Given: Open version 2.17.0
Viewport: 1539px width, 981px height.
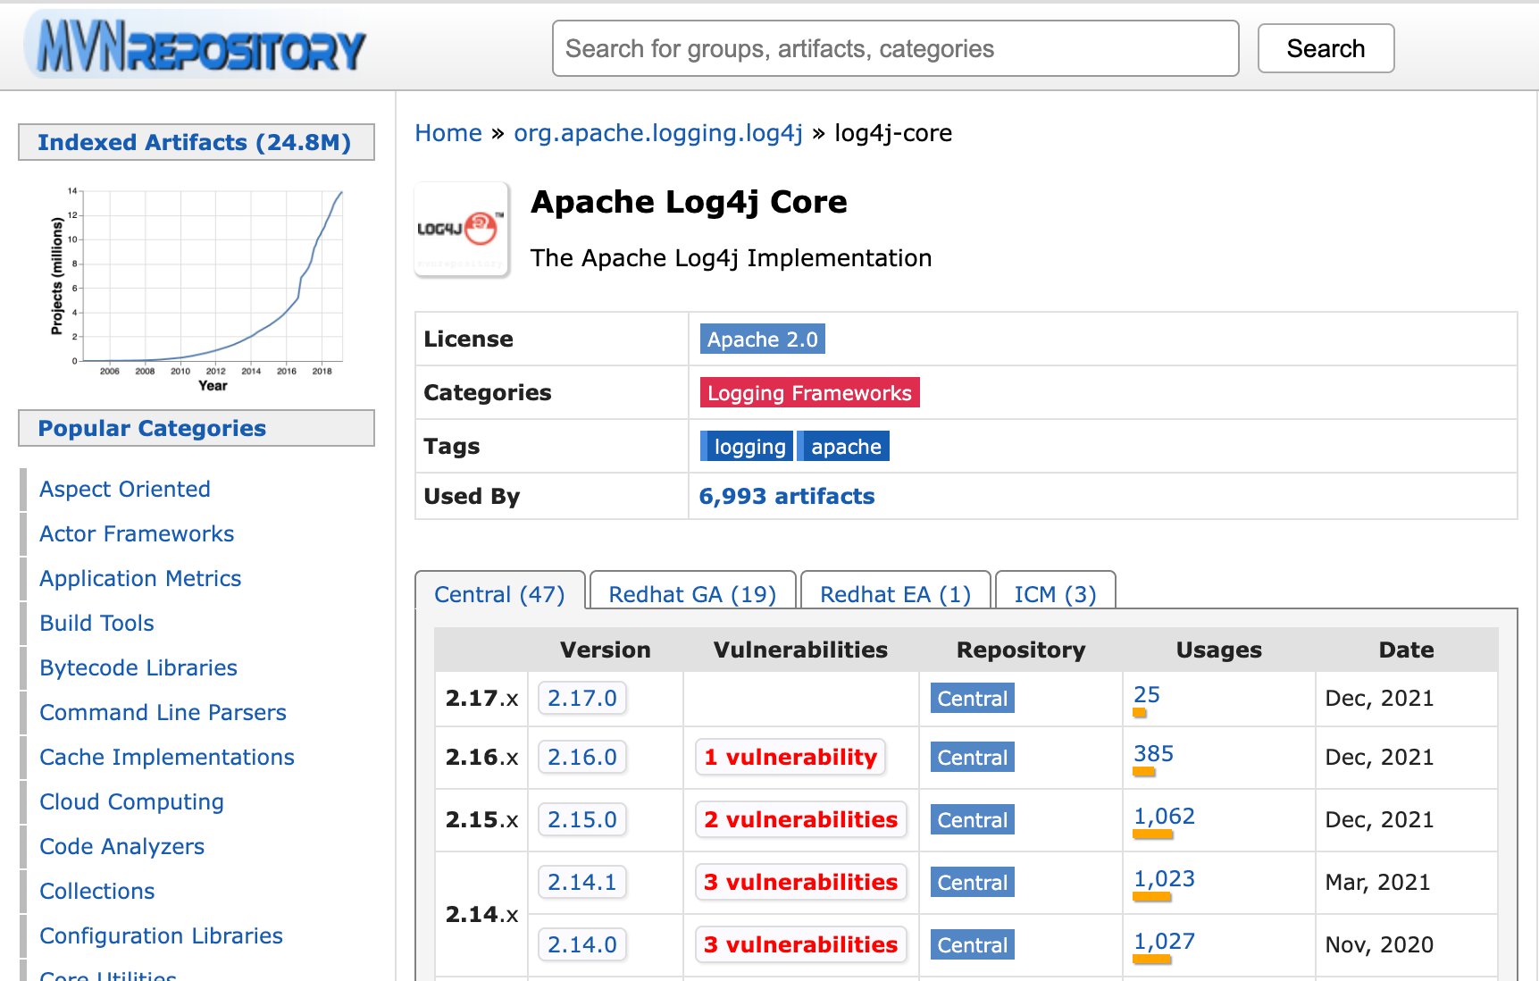Looking at the screenshot, I should 581,699.
